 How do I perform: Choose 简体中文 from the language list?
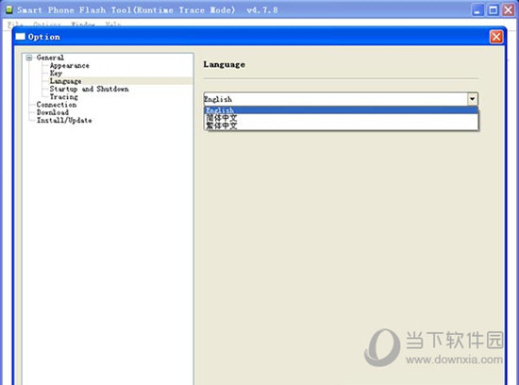pyautogui.click(x=342, y=118)
